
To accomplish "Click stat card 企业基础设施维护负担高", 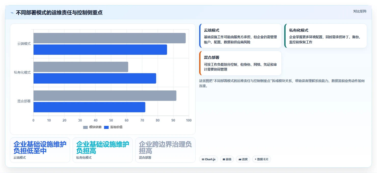I will (103, 150).
